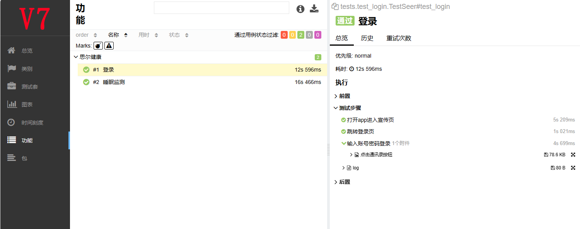Open the 图表 graphs chart icon

point(12,104)
